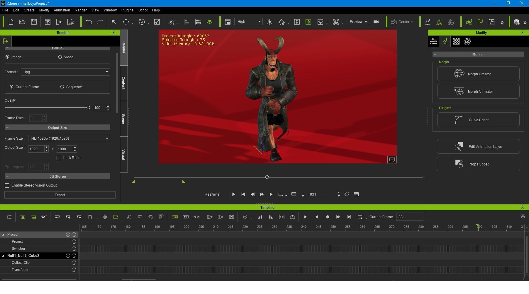The width and height of the screenshot is (529, 294).
Task: Click the Export USD icon
Action: click(71, 22)
